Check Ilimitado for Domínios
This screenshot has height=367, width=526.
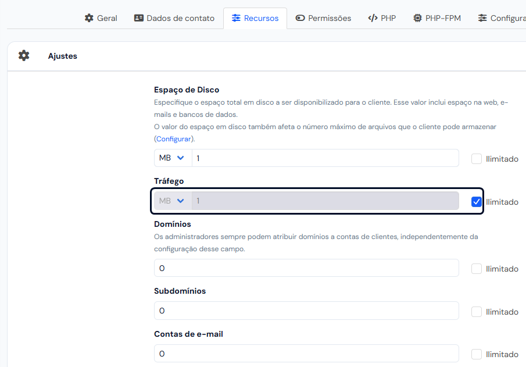(x=477, y=269)
